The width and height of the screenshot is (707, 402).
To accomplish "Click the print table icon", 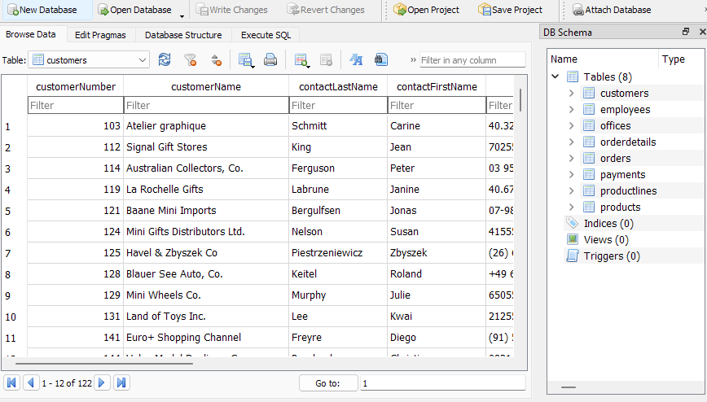I will pyautogui.click(x=270, y=59).
